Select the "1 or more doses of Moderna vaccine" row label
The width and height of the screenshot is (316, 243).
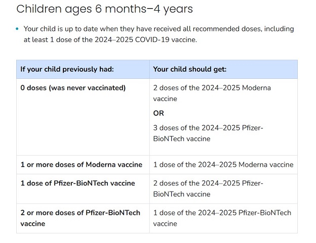coord(81,165)
